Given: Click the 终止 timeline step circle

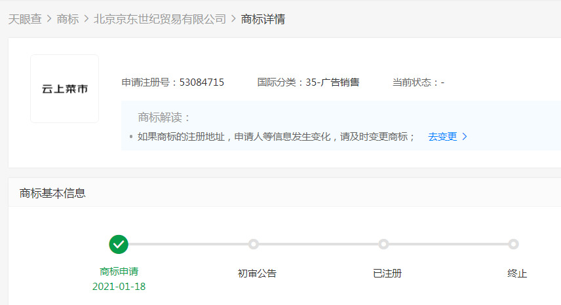Looking at the screenshot, I should (513, 244).
